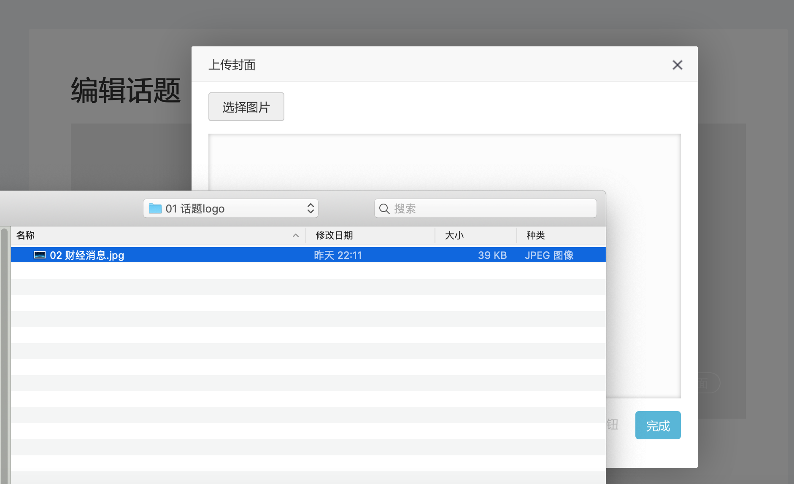Viewport: 794px width, 484px height.
Task: Click the folder icon in the path dropdown
Action: pos(155,208)
